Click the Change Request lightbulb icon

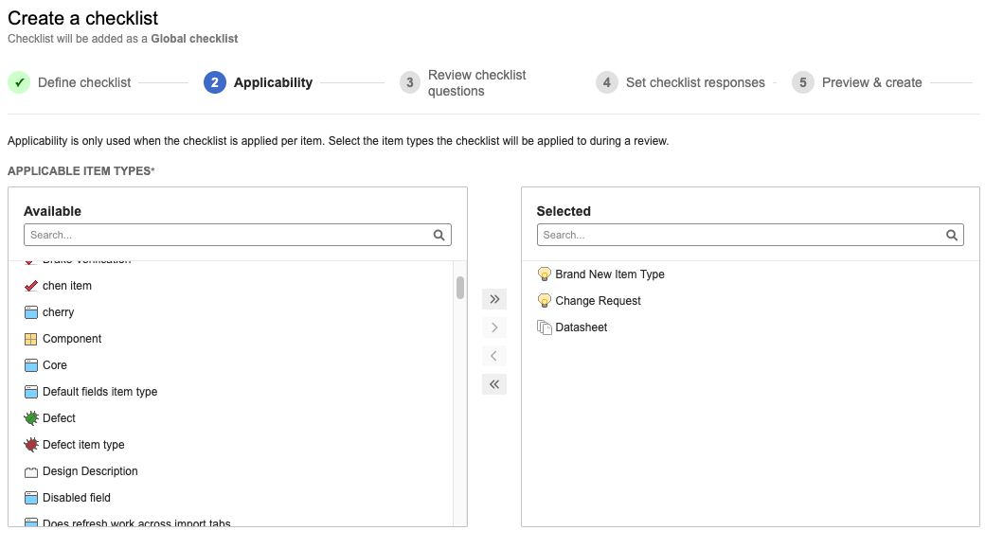[544, 301]
